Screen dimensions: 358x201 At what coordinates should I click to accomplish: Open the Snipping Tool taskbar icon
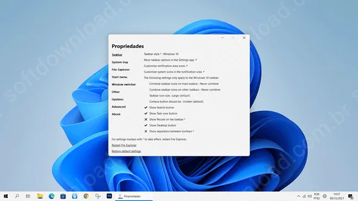tap(97, 196)
